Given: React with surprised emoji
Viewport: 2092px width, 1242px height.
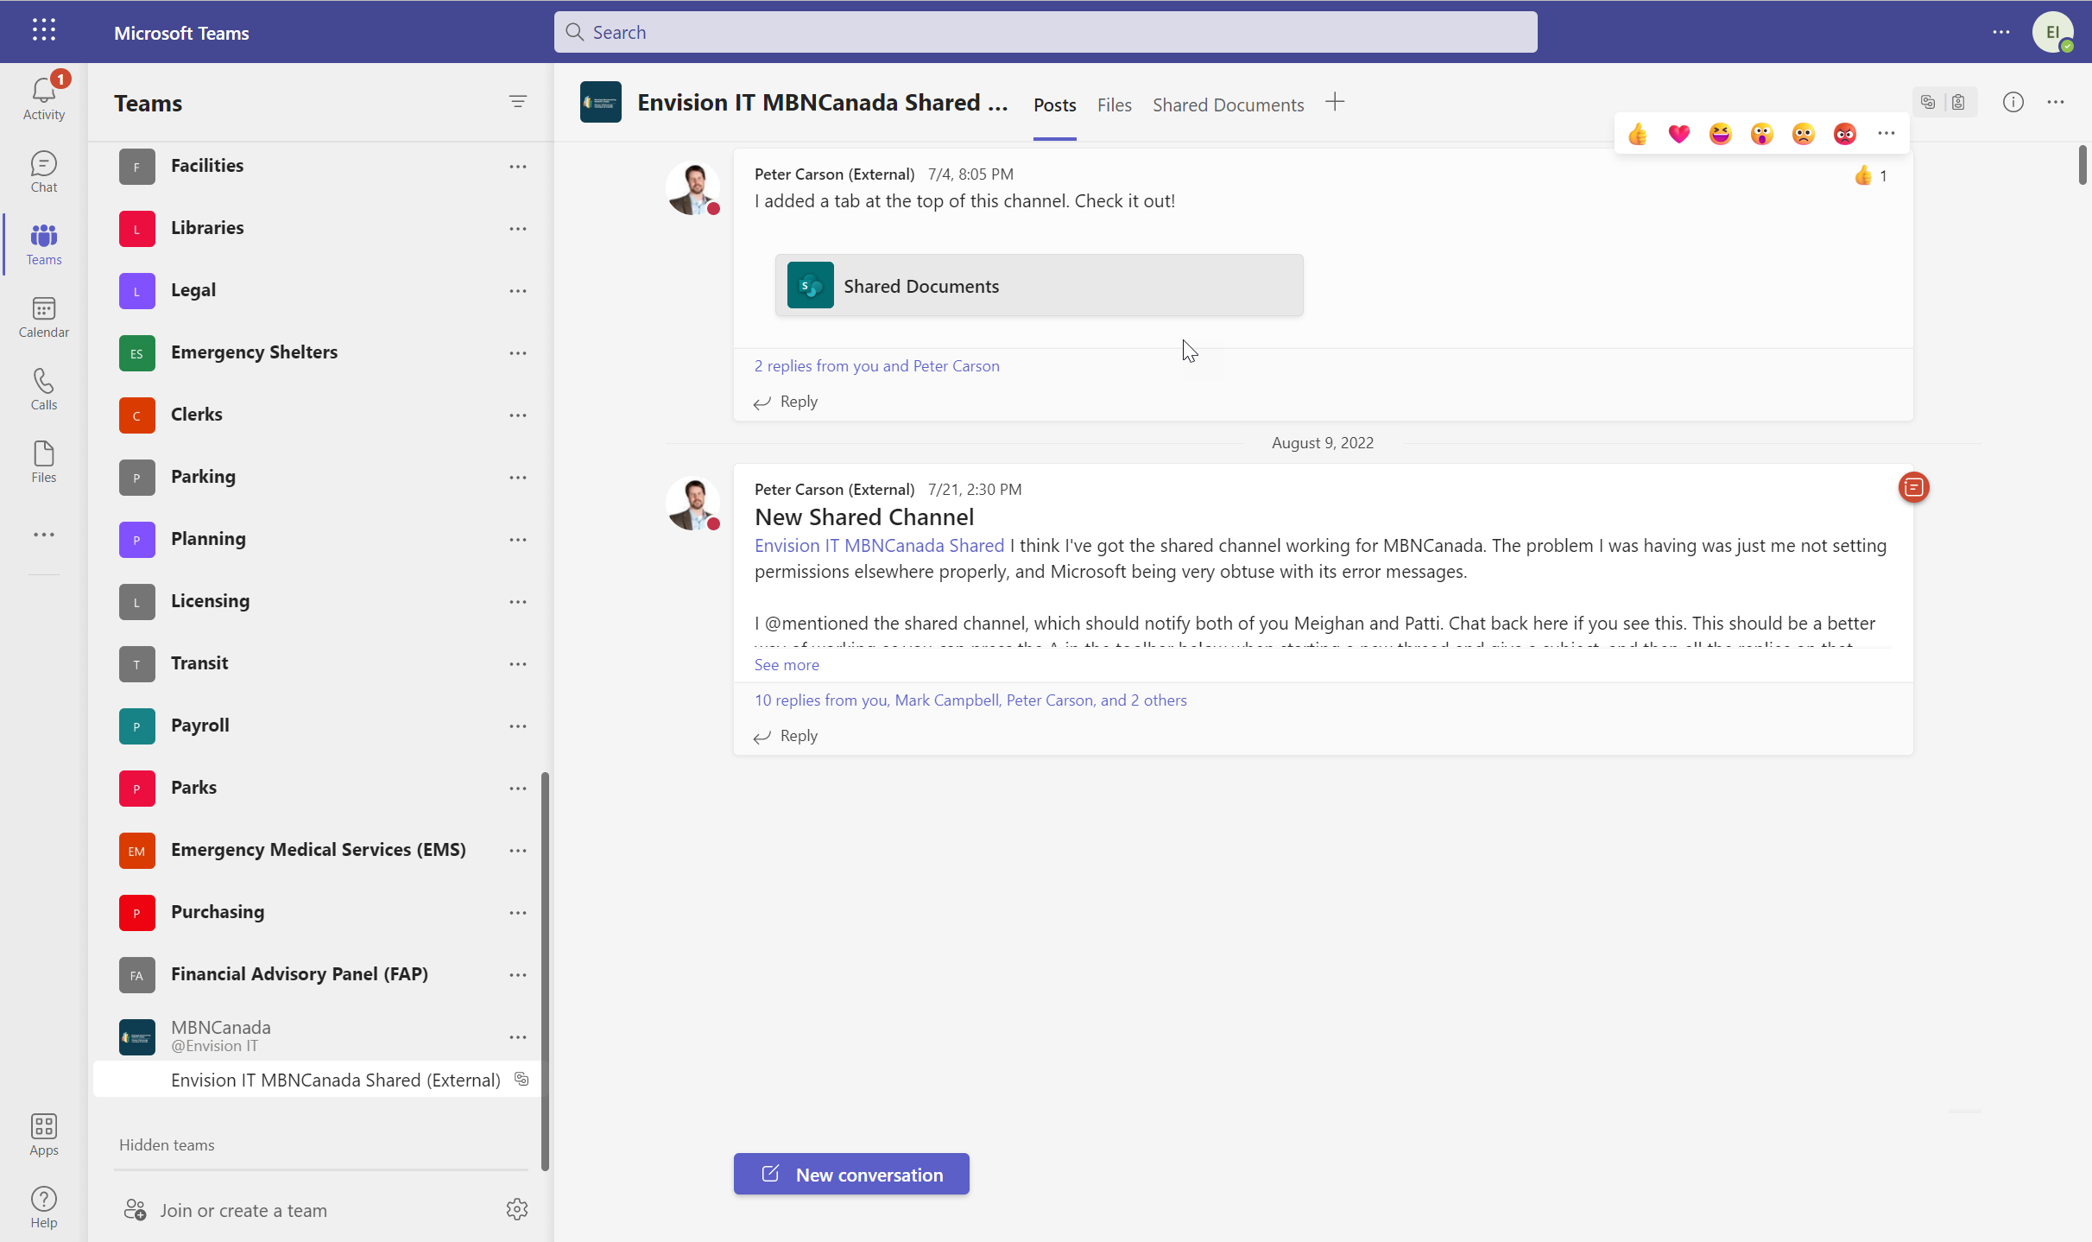Looking at the screenshot, I should point(1761,134).
